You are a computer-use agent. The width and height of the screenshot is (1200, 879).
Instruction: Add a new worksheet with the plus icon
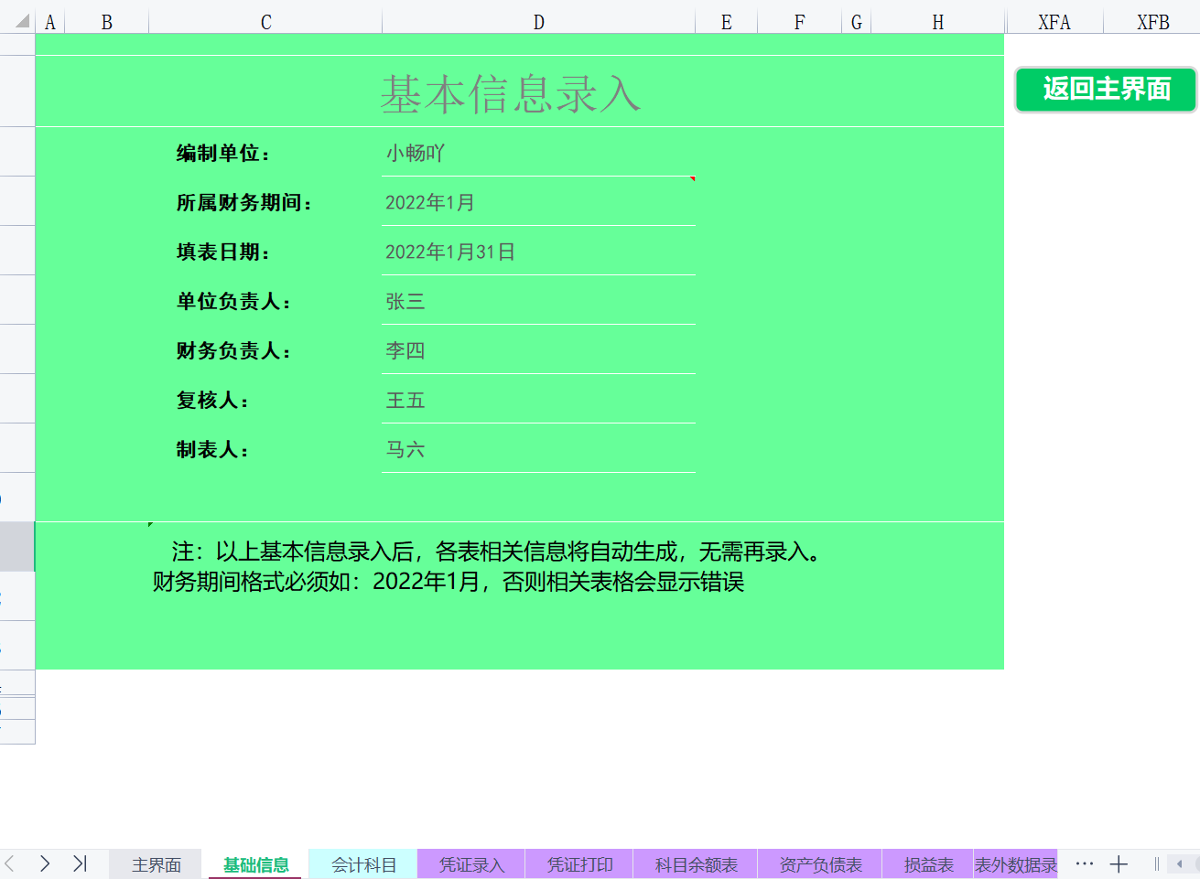pos(1119,863)
